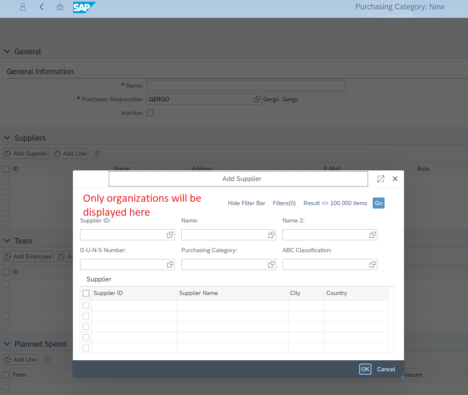Cancel the Add Supplier dialog
Screen dimensions: 468x395
point(386,369)
